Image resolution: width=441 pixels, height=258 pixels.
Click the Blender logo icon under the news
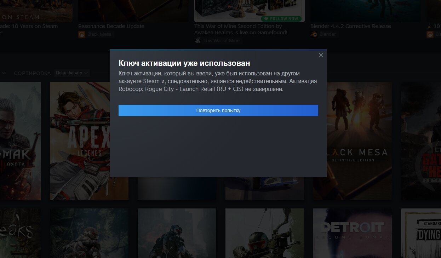[314, 34]
